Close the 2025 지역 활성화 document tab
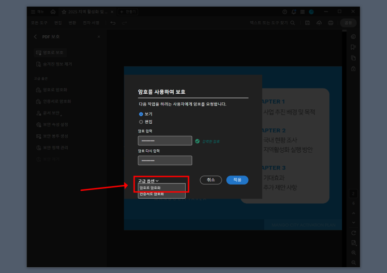Image resolution: width=387 pixels, height=273 pixels. tap(112, 12)
